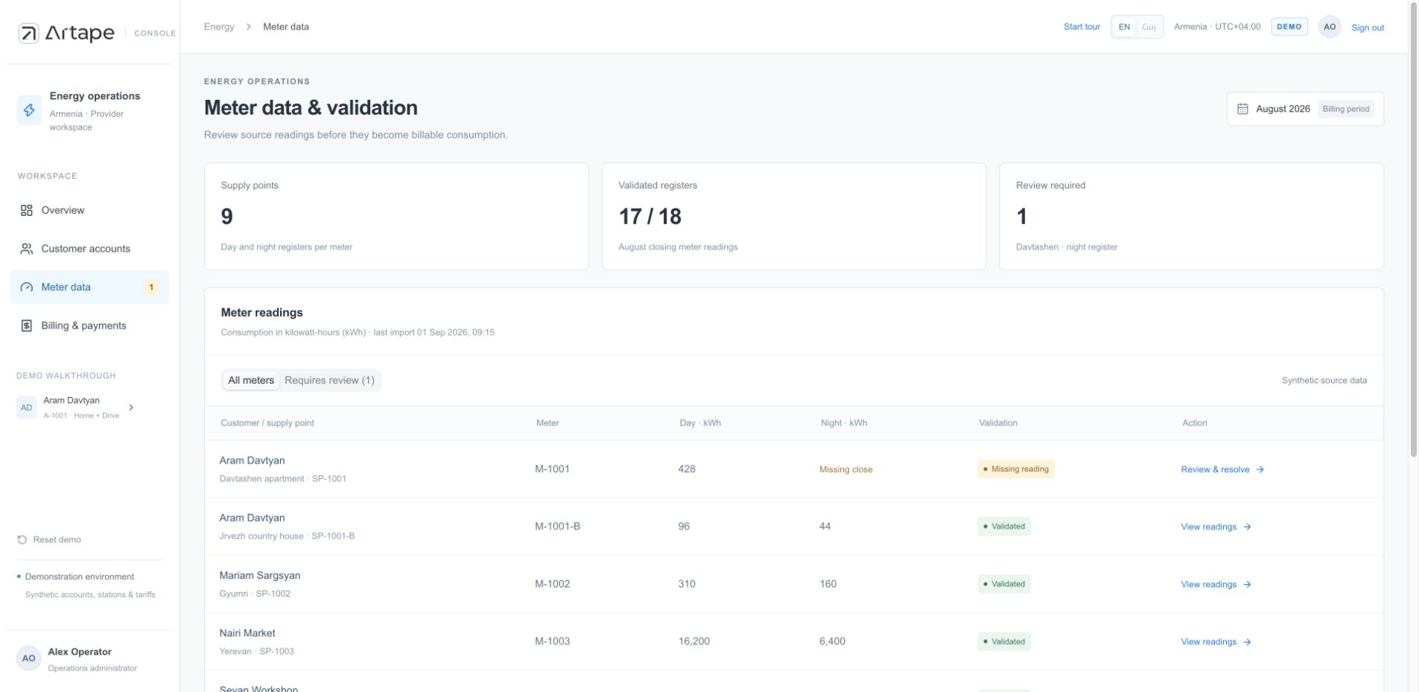Click the Energy operations lightning icon
Image resolution: width=1419 pixels, height=692 pixels.
(29, 110)
